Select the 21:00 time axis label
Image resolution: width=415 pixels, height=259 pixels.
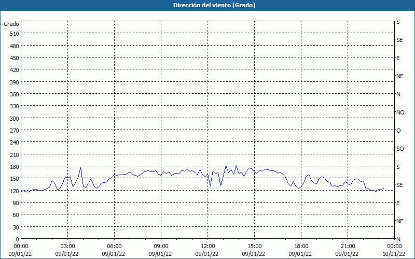(x=348, y=247)
